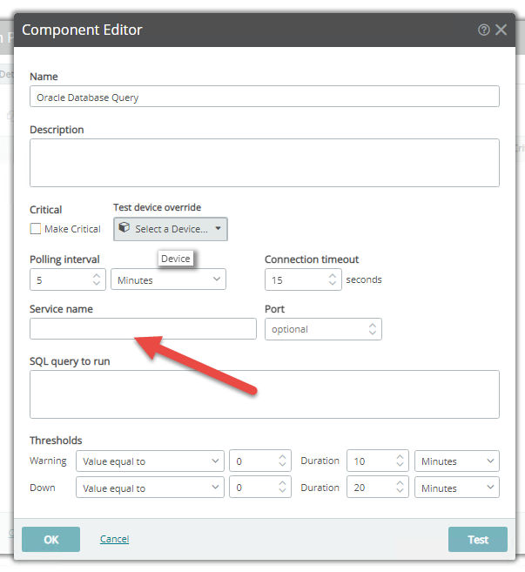
Task: Click into the SQL query text area
Action: coord(265,394)
